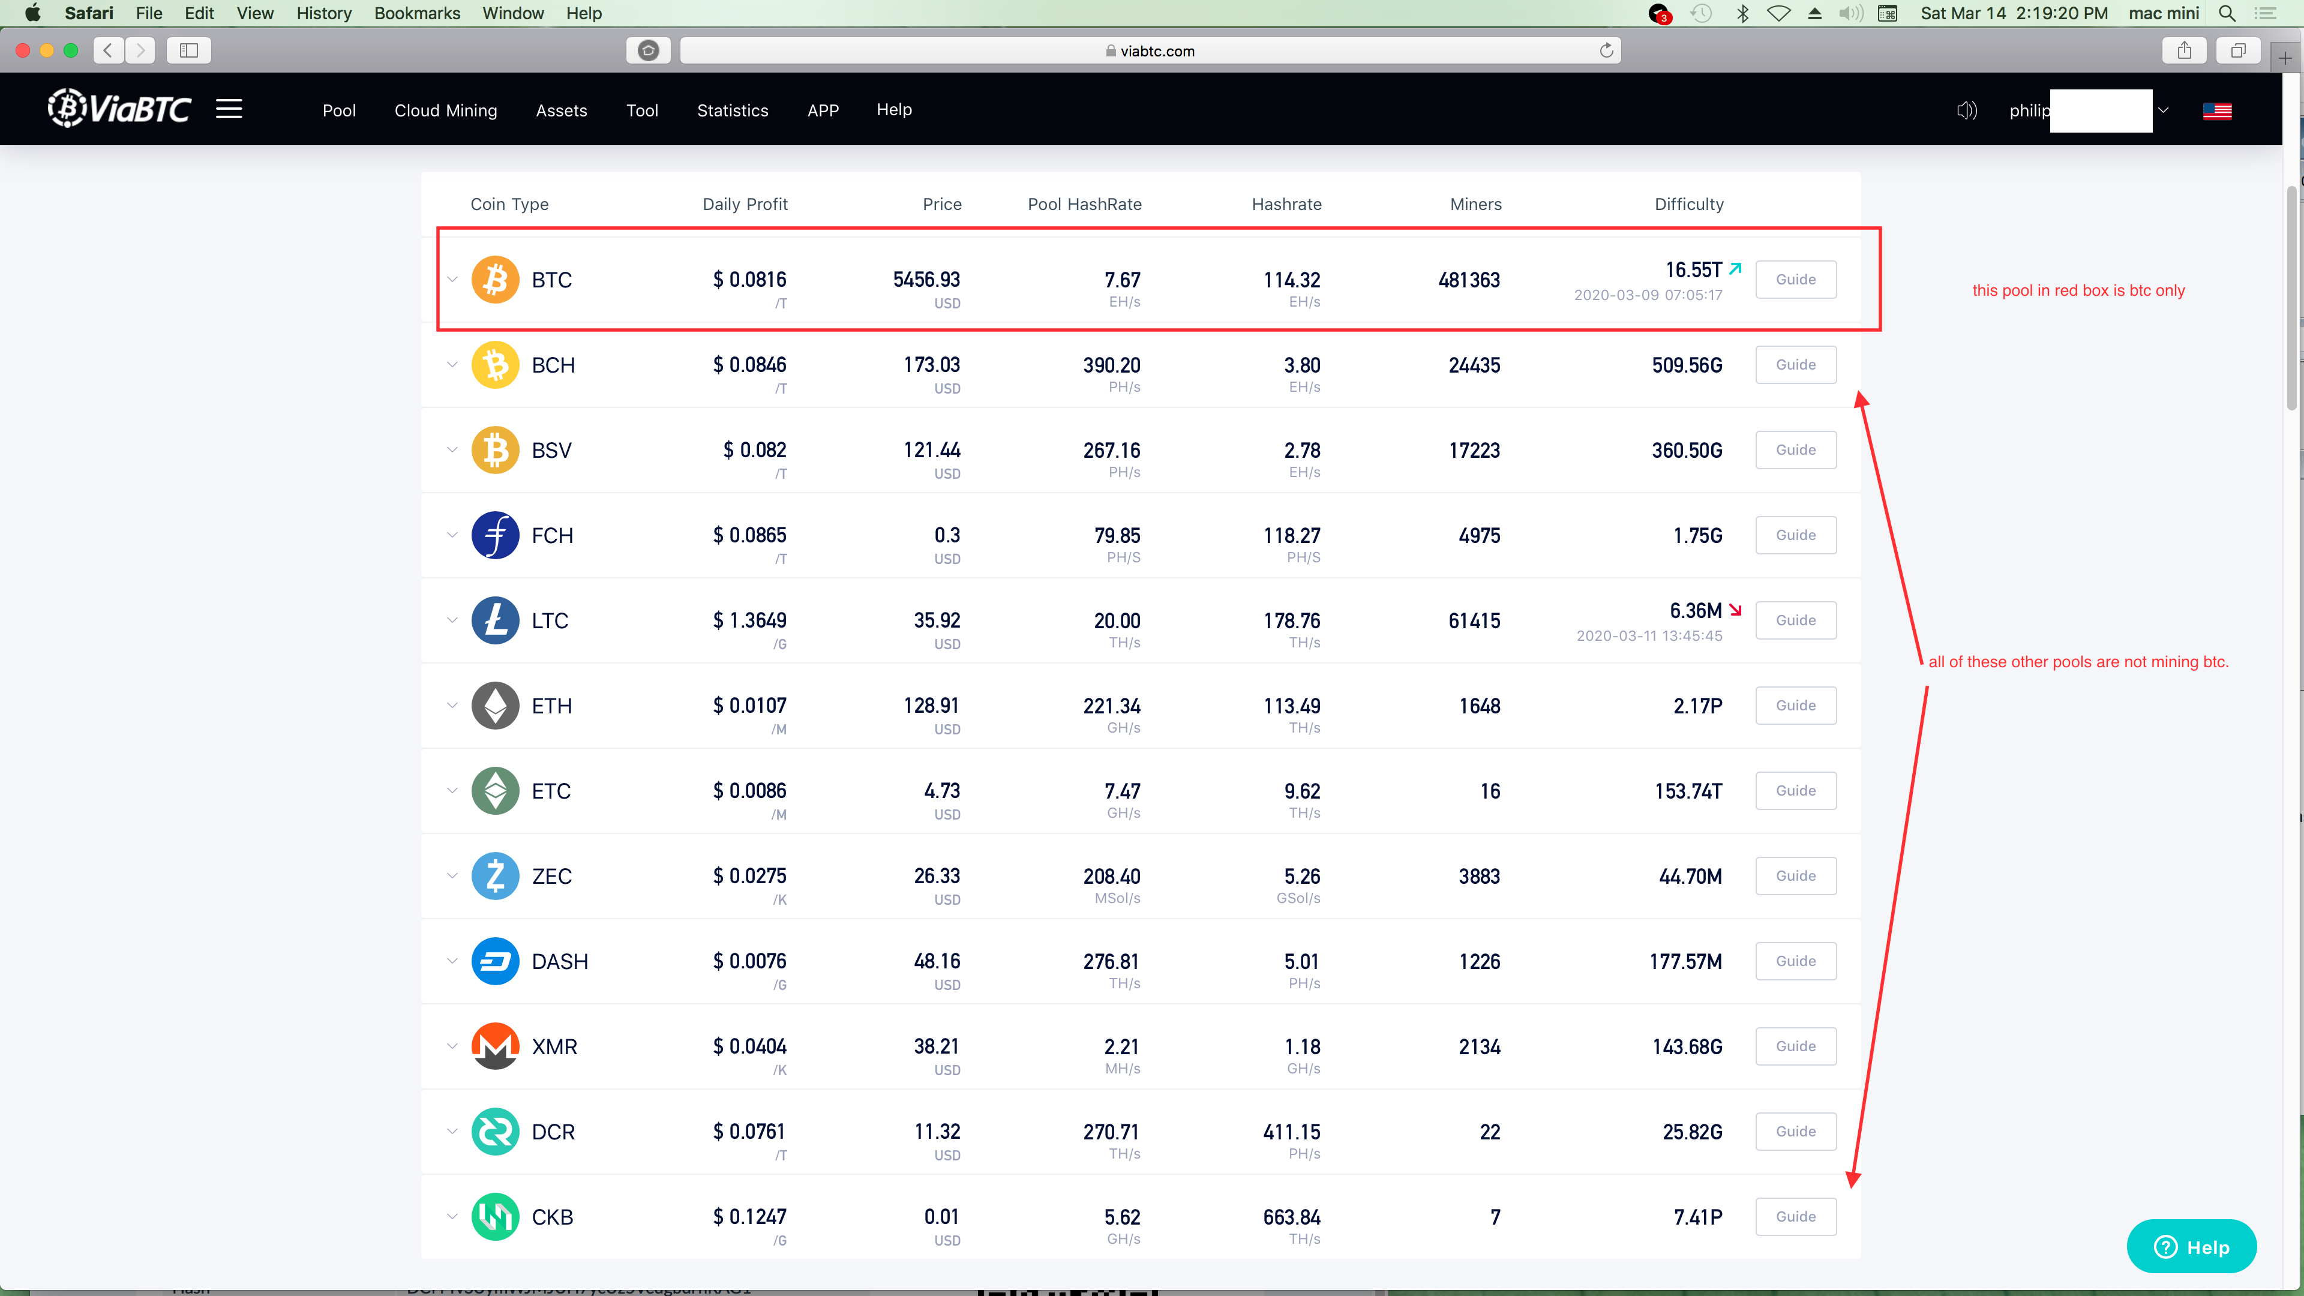
Task: Open the Guide button for BCH
Action: click(1795, 364)
